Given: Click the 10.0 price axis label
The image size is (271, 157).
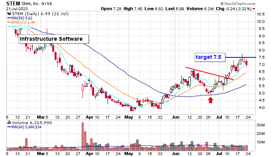Looking at the screenshot, I should click(x=261, y=22).
